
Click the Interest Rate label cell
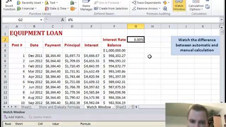[x=114, y=40]
